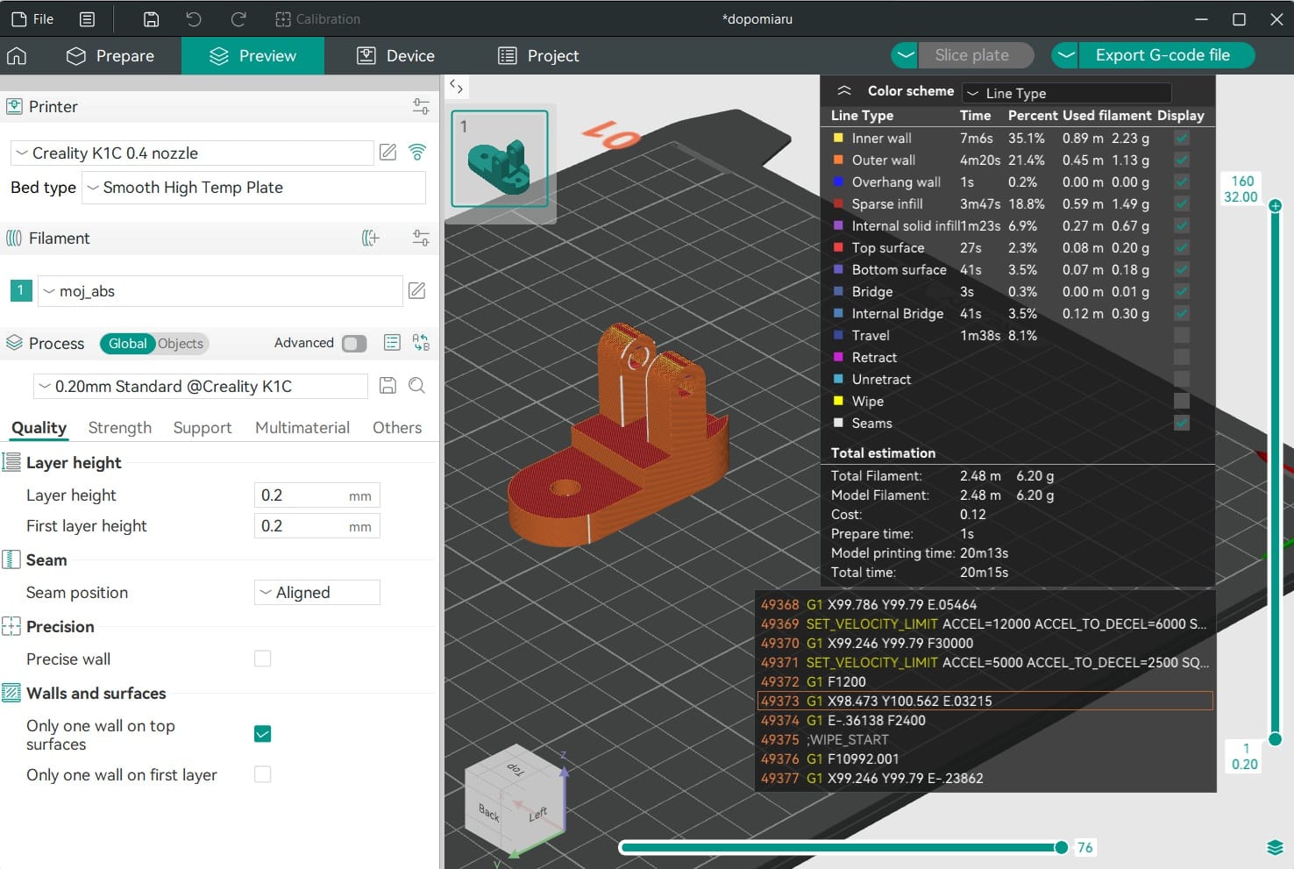Open the Color scheme Line Type dropdown
The width and height of the screenshot is (1294, 869).
pyautogui.click(x=1066, y=93)
